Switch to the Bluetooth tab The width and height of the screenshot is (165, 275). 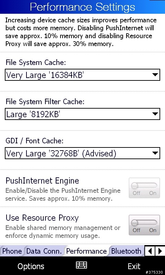(126, 251)
